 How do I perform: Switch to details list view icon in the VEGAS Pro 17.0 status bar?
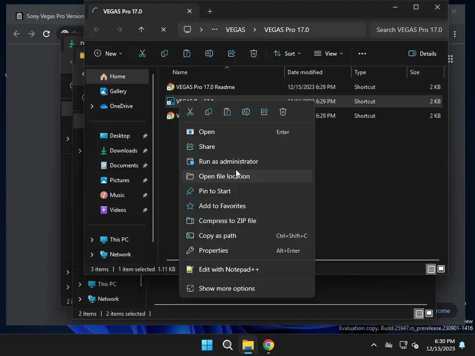431,269
